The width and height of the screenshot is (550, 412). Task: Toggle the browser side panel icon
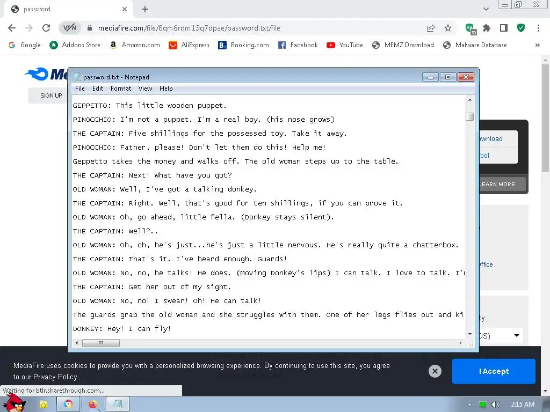tap(504, 28)
